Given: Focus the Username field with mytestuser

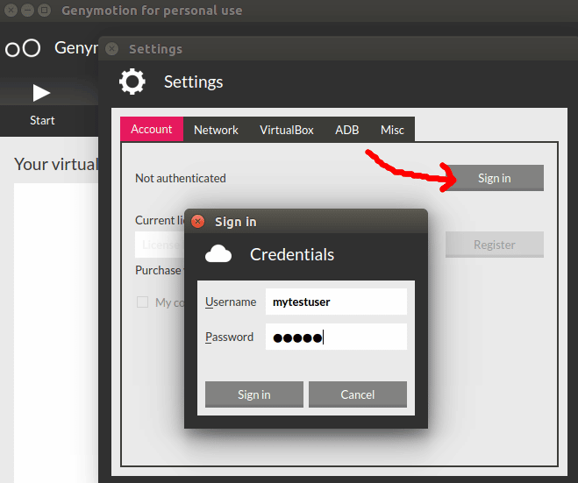Looking at the screenshot, I should pos(336,302).
